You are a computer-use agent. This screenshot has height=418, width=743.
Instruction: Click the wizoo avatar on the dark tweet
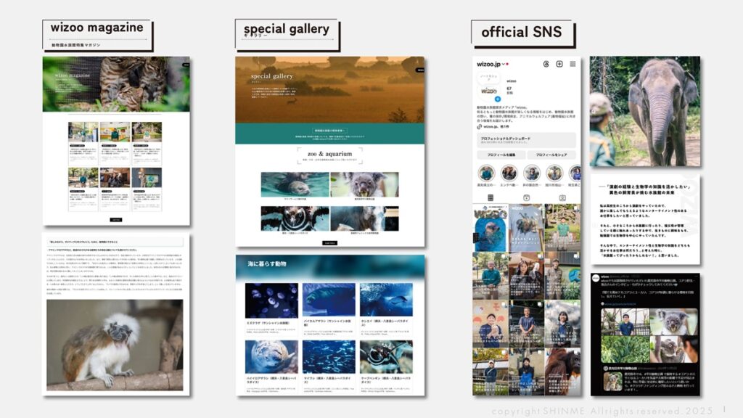pyautogui.click(x=596, y=278)
